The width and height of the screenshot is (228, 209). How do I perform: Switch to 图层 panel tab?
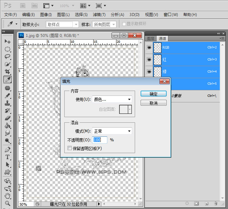point(151,39)
